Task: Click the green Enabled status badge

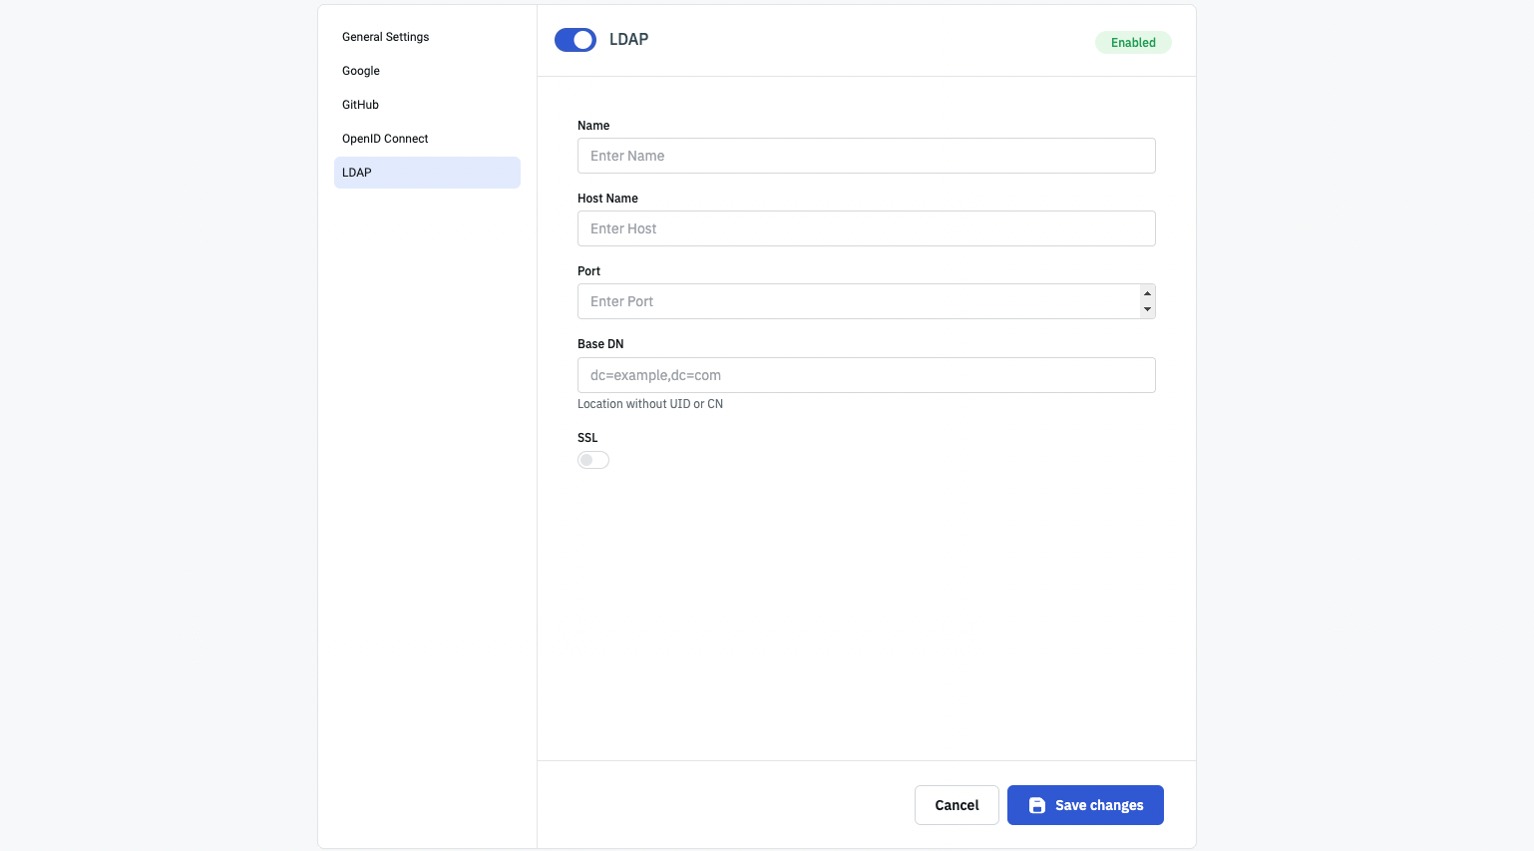Action: [x=1133, y=43]
